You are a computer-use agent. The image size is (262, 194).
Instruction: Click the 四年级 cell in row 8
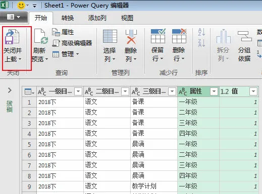pos(198,176)
